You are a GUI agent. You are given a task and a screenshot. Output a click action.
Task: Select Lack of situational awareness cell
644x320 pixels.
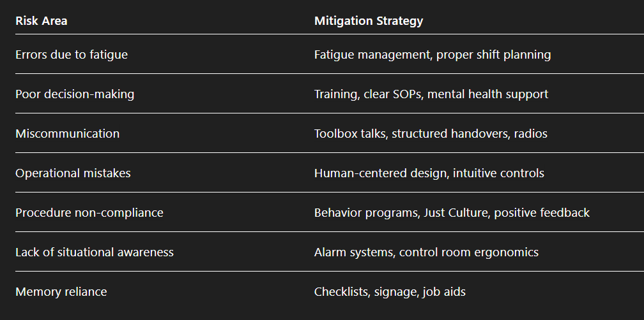pos(95,252)
